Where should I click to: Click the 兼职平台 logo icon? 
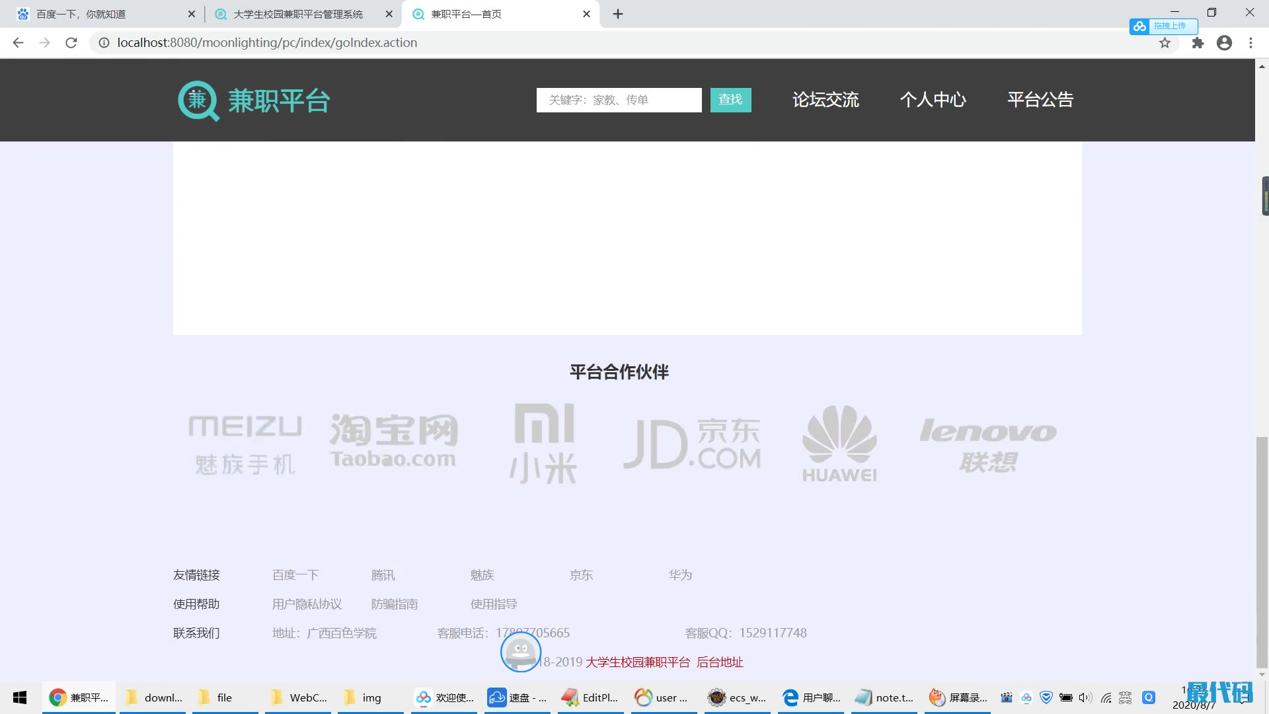[198, 101]
